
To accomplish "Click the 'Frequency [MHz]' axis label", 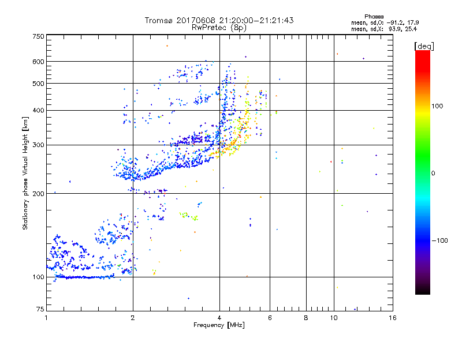I will click(219, 325).
